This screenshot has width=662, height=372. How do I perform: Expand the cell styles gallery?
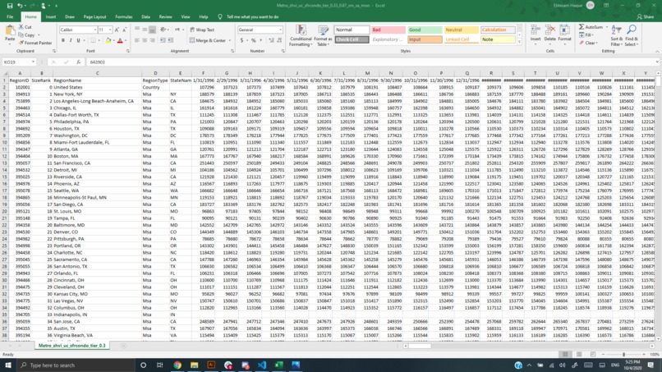pyautogui.click(x=519, y=42)
